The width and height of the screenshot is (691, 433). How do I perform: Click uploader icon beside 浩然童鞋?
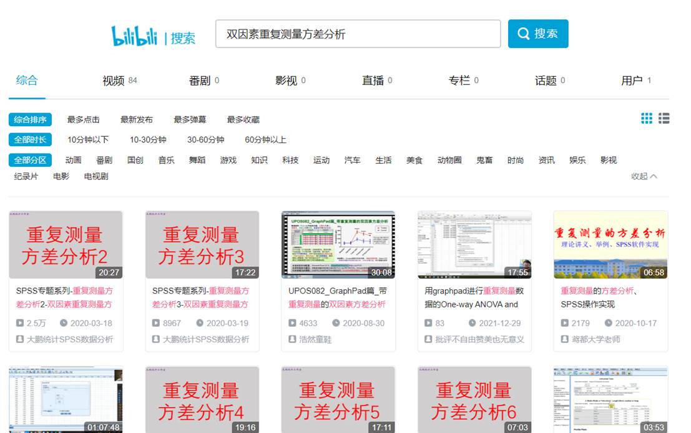point(292,339)
